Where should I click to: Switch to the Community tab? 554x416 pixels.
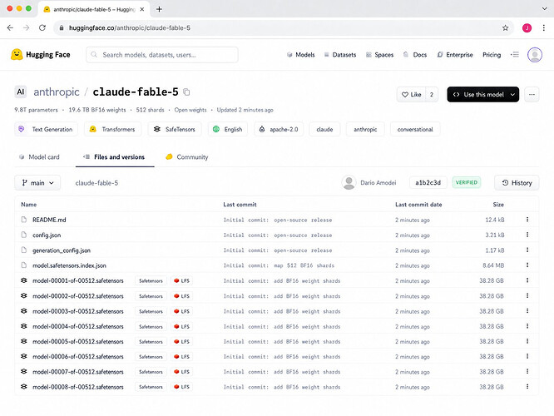(x=187, y=157)
